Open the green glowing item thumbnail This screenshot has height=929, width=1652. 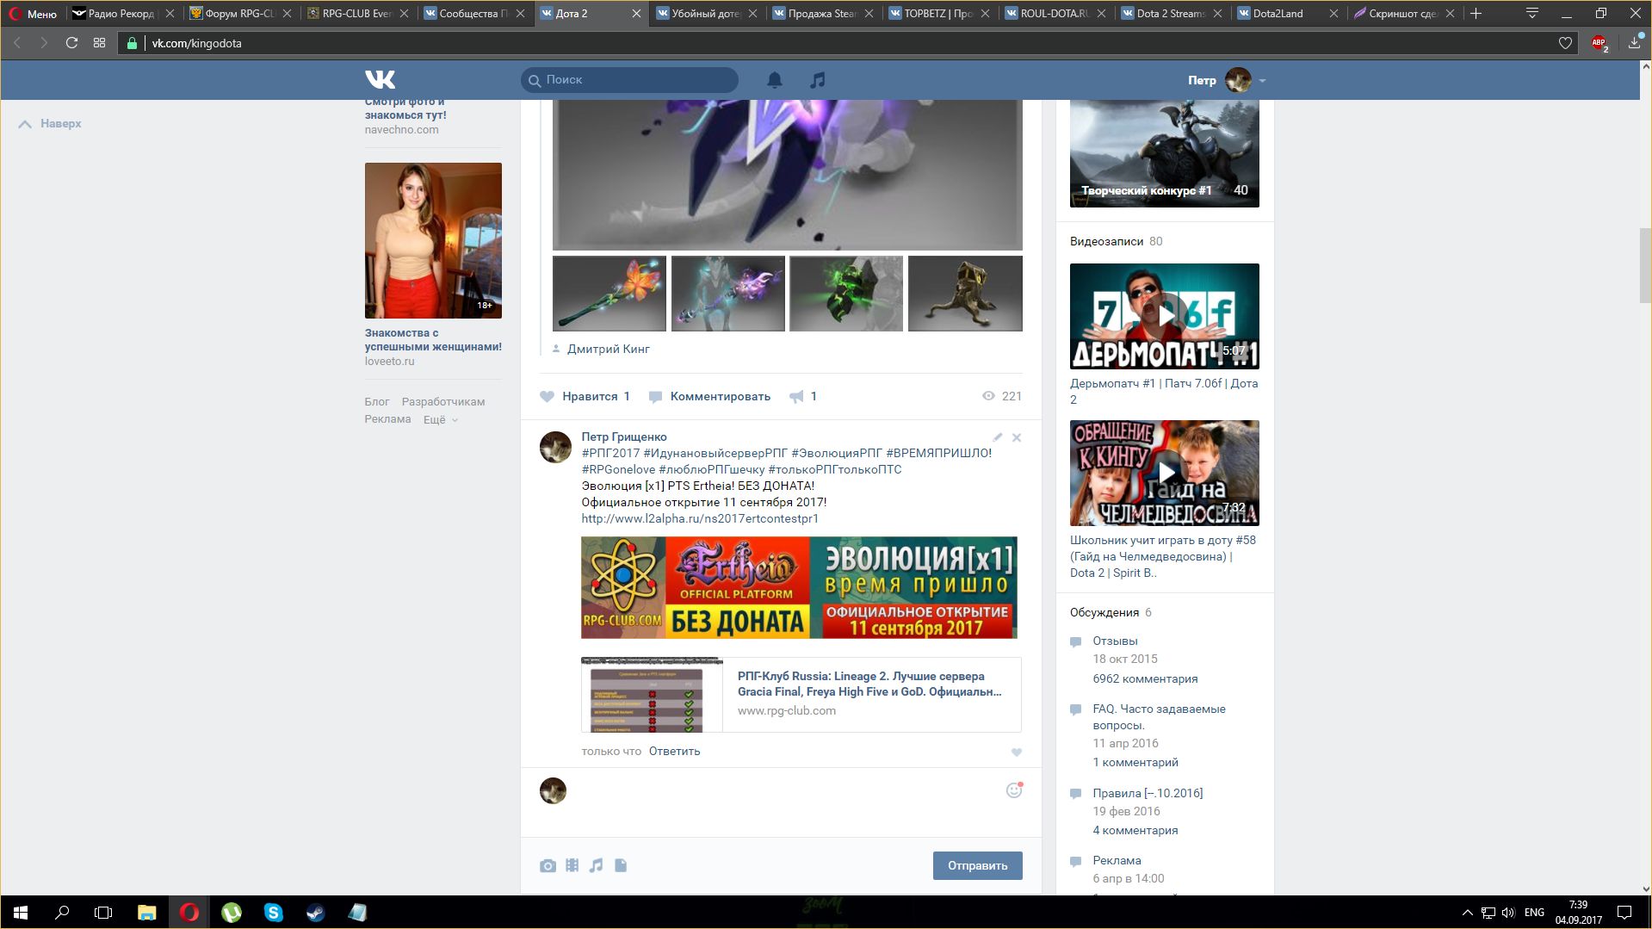click(x=846, y=294)
